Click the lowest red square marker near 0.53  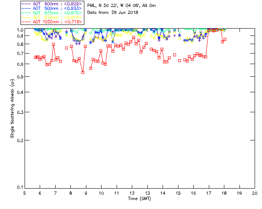[x=83, y=73]
